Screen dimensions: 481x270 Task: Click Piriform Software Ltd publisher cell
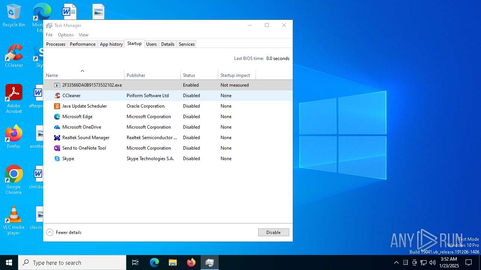point(148,96)
